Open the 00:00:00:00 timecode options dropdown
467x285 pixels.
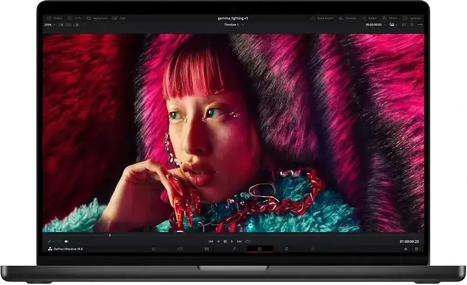click(375, 24)
